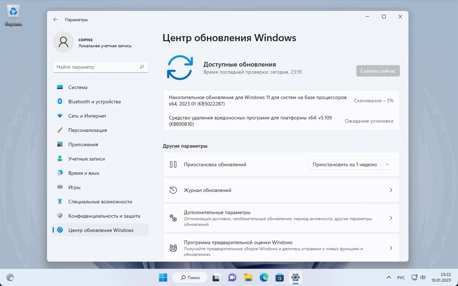Click the Другие параметры heading

coord(185,146)
